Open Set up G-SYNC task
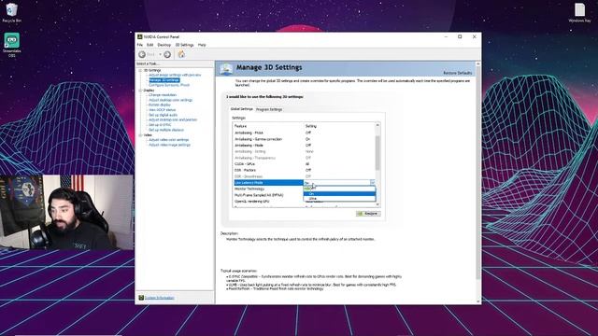598x336 pixels. click(160, 124)
